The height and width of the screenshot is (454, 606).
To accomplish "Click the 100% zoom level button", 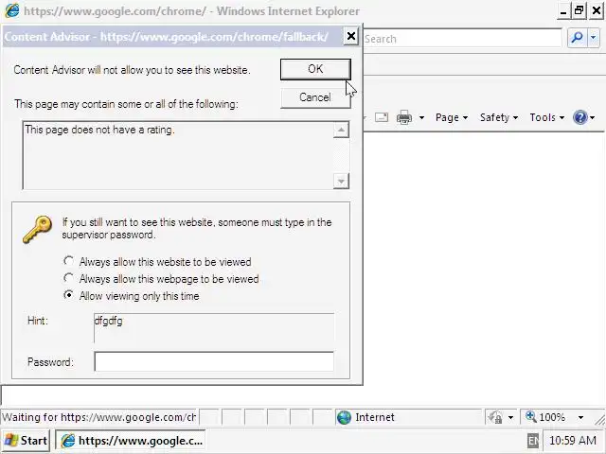I will coord(545,417).
